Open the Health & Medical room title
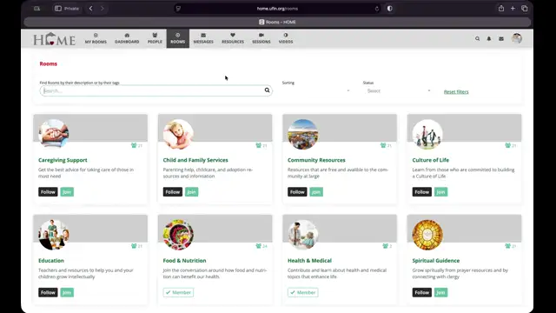This screenshot has width=556, height=313. (309, 261)
